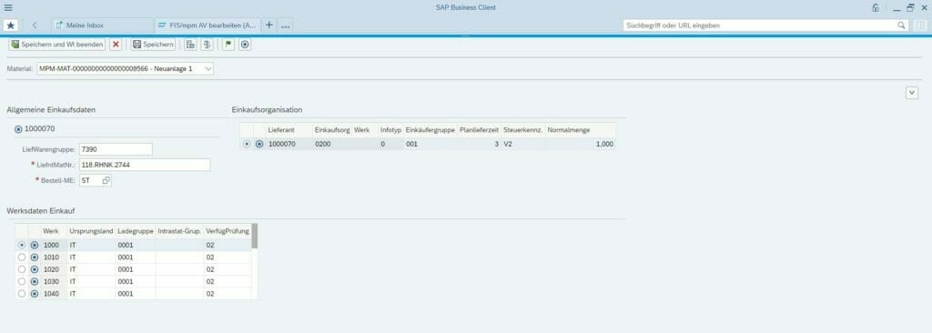Show more tabs with ellipsis button
932x333 pixels.
[x=285, y=25]
